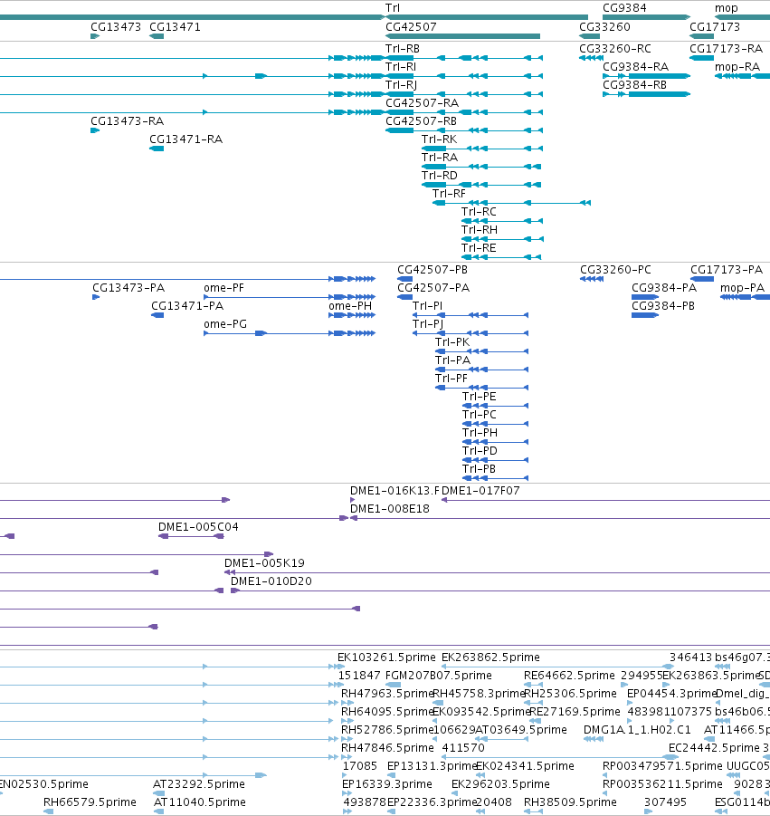Click protein mop-PA label
The height and width of the screenshot is (816, 770).
tap(743, 288)
